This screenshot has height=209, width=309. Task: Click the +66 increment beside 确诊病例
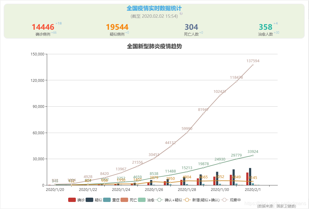point(54,32)
